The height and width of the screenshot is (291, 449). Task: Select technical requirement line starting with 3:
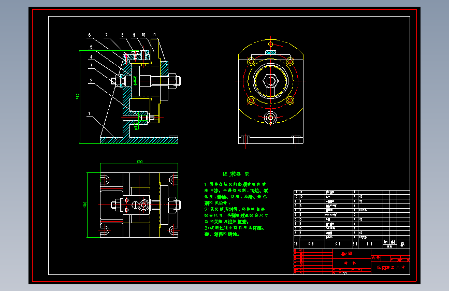tap(234, 228)
